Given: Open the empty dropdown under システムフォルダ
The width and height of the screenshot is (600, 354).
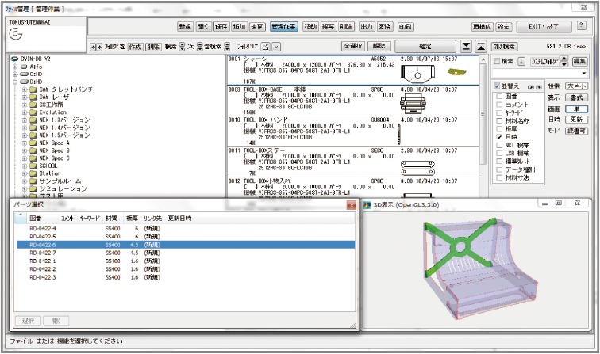Looking at the screenshot, I should (x=540, y=73).
